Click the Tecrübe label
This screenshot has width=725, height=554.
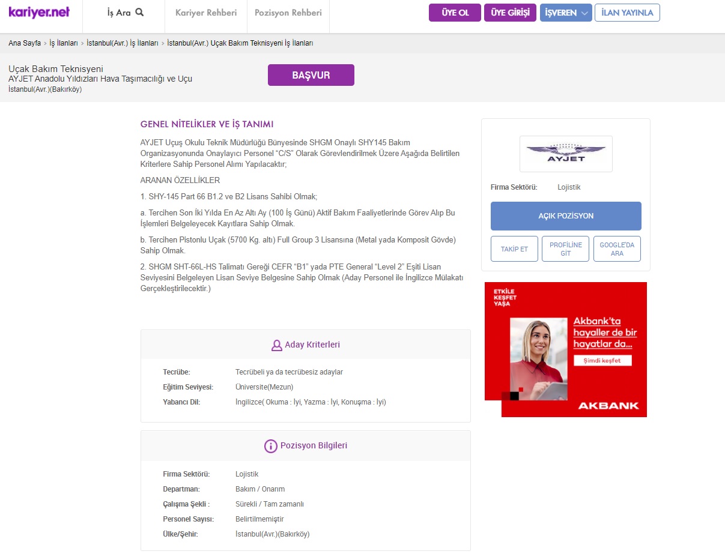point(177,372)
